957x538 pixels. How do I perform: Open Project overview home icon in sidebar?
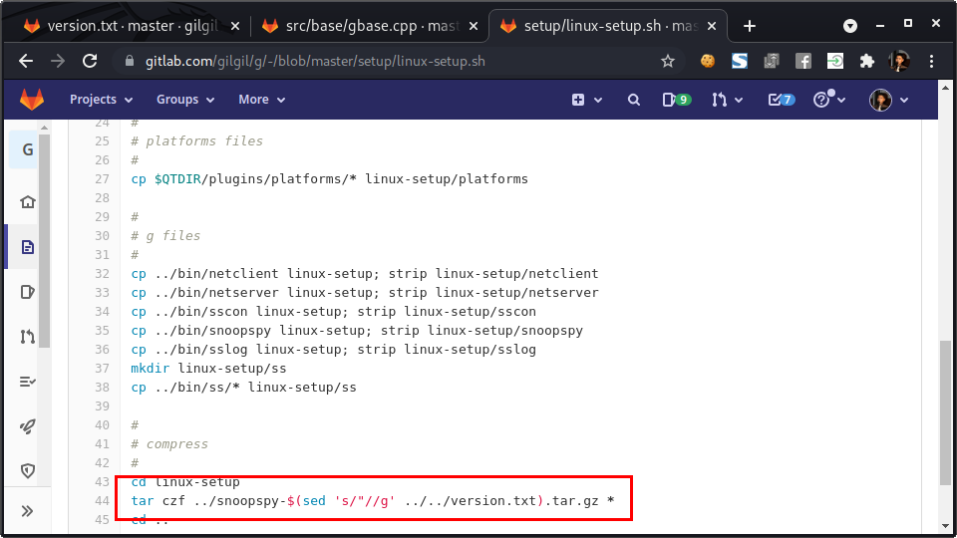tap(28, 202)
